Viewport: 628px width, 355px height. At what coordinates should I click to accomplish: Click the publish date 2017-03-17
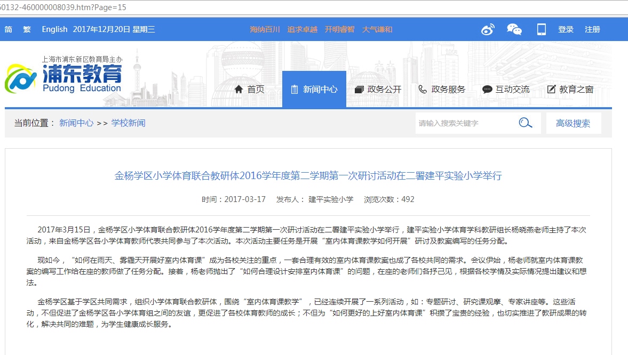point(245,199)
